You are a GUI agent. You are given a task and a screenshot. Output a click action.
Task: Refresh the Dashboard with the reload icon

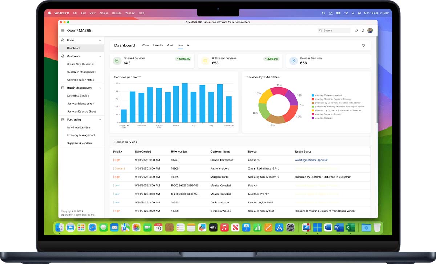363,45
